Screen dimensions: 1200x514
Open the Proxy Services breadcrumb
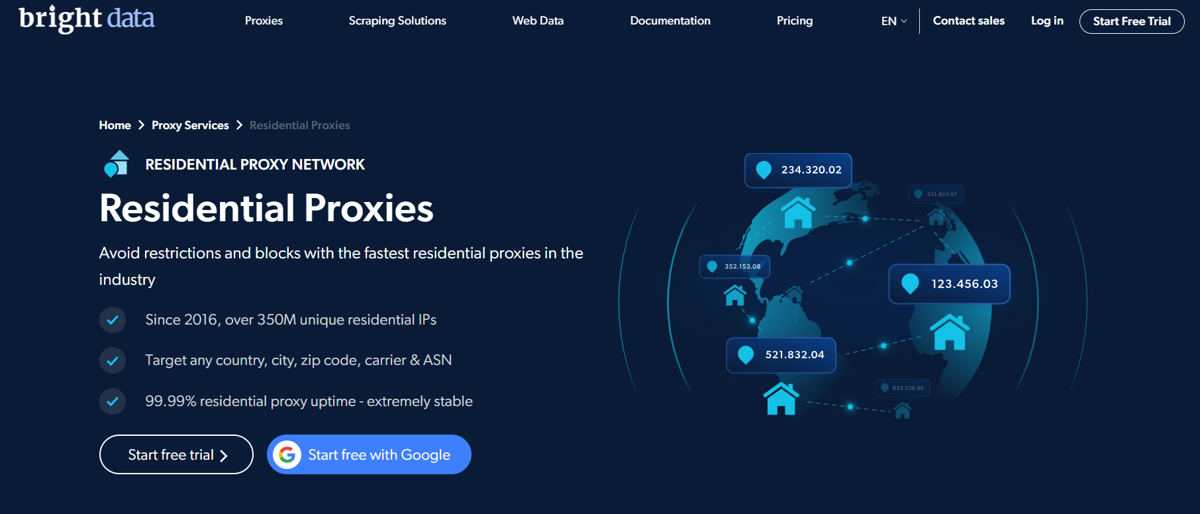coord(190,125)
